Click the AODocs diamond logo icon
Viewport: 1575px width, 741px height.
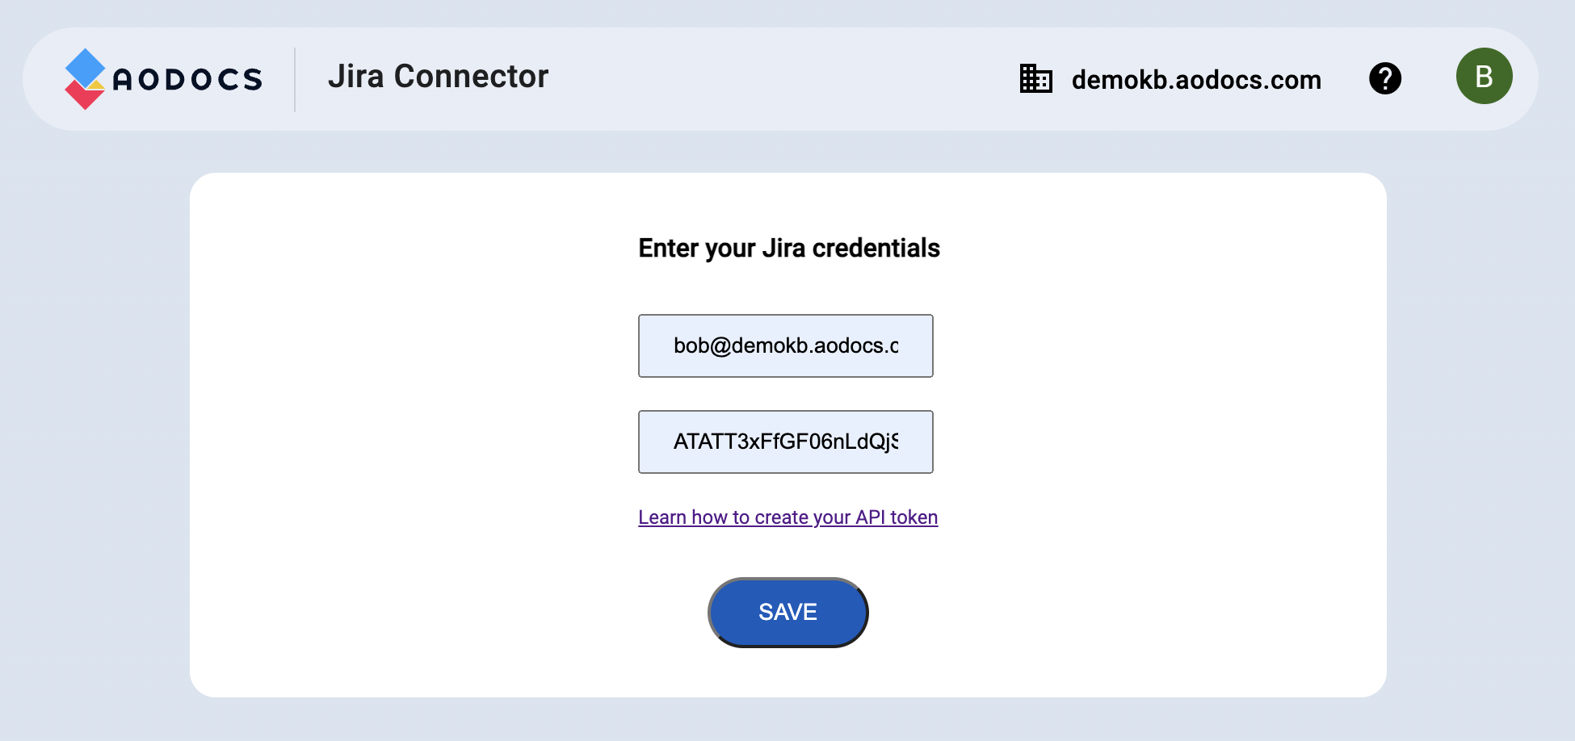click(x=85, y=79)
